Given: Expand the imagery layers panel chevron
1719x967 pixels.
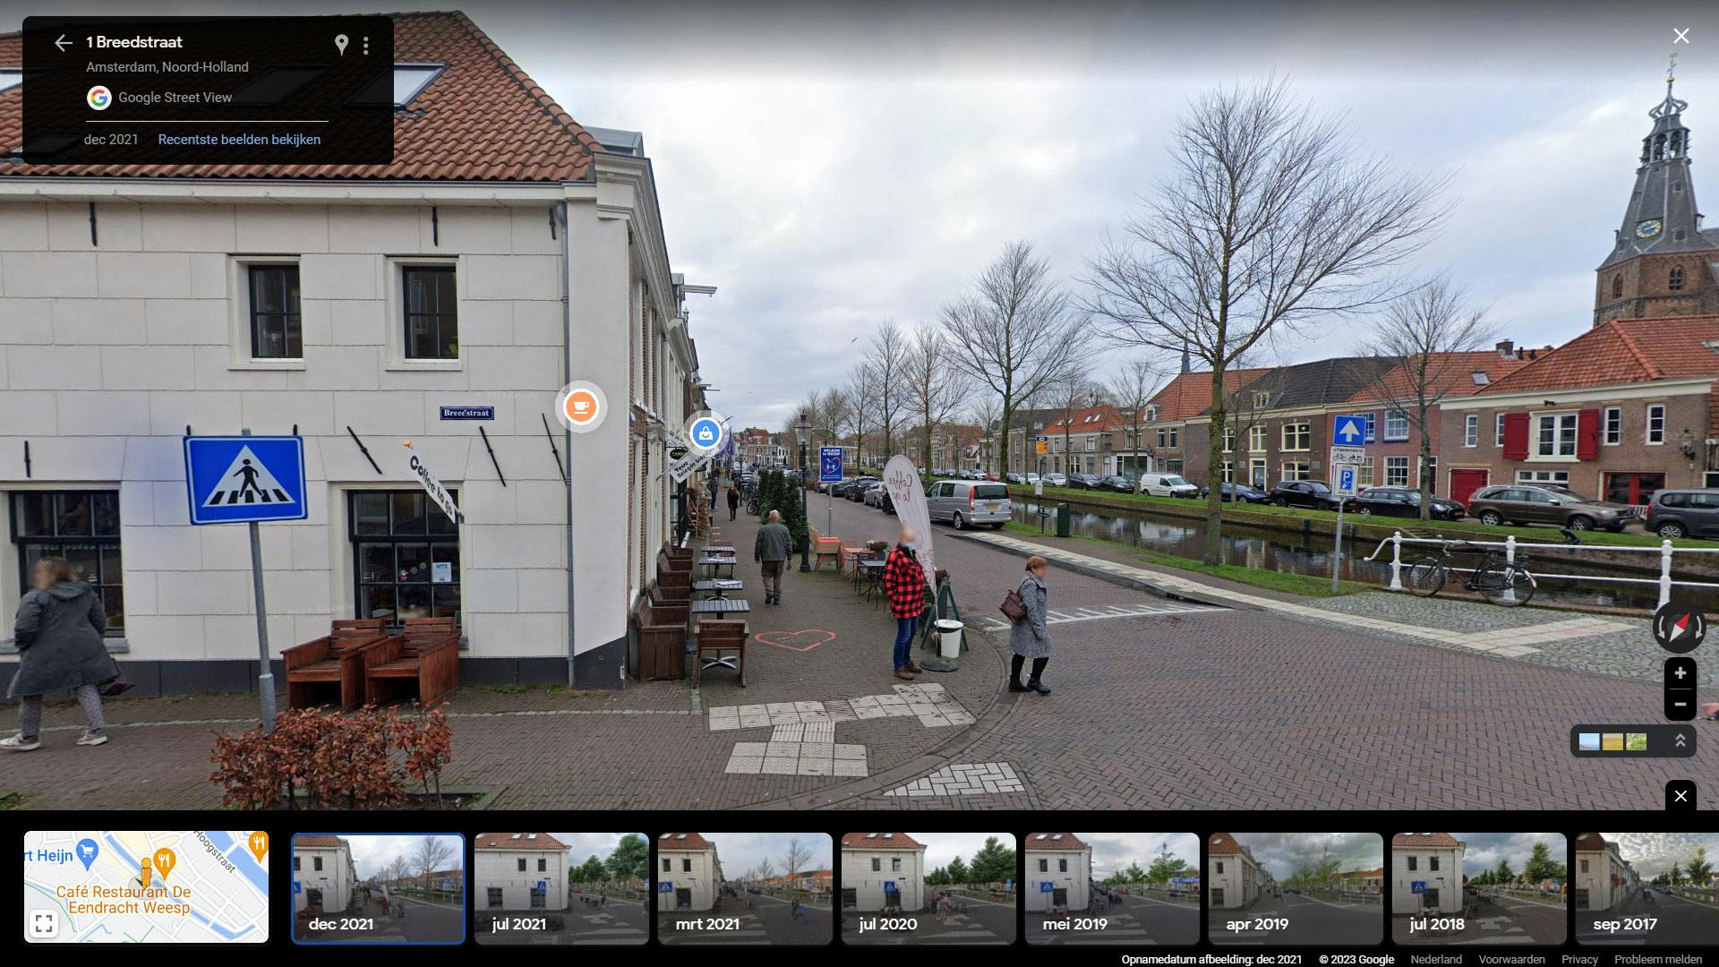Looking at the screenshot, I should pos(1680,741).
